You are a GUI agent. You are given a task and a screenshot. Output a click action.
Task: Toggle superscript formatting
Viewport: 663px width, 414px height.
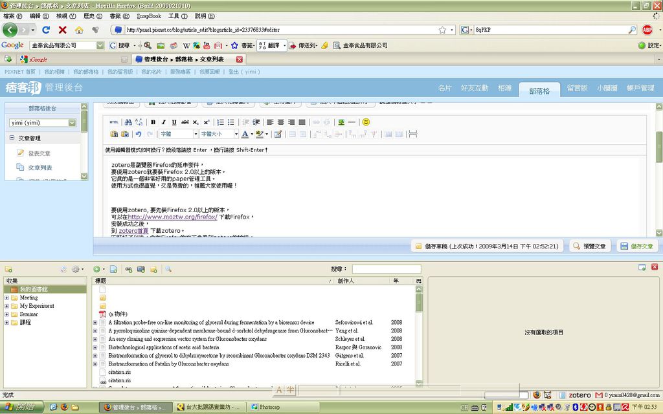[207, 122]
